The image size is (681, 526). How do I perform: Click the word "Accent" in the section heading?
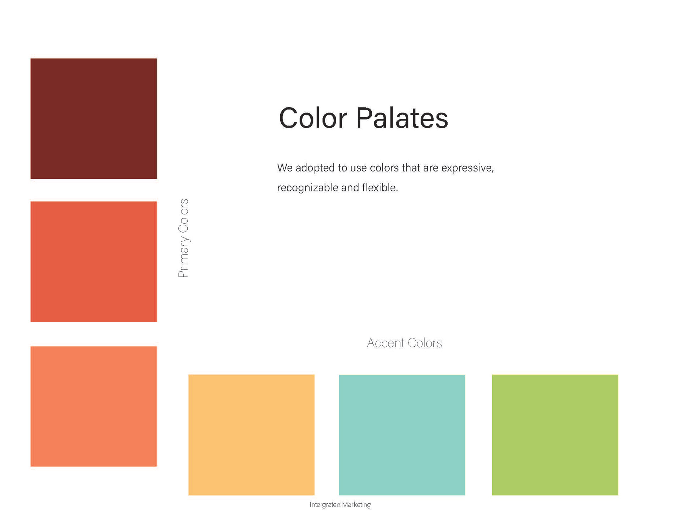386,343
